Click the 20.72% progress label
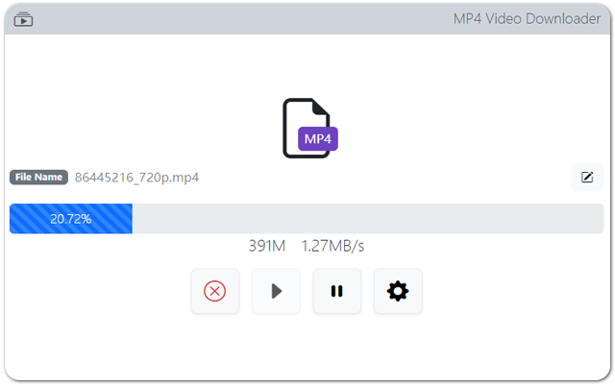 (71, 219)
